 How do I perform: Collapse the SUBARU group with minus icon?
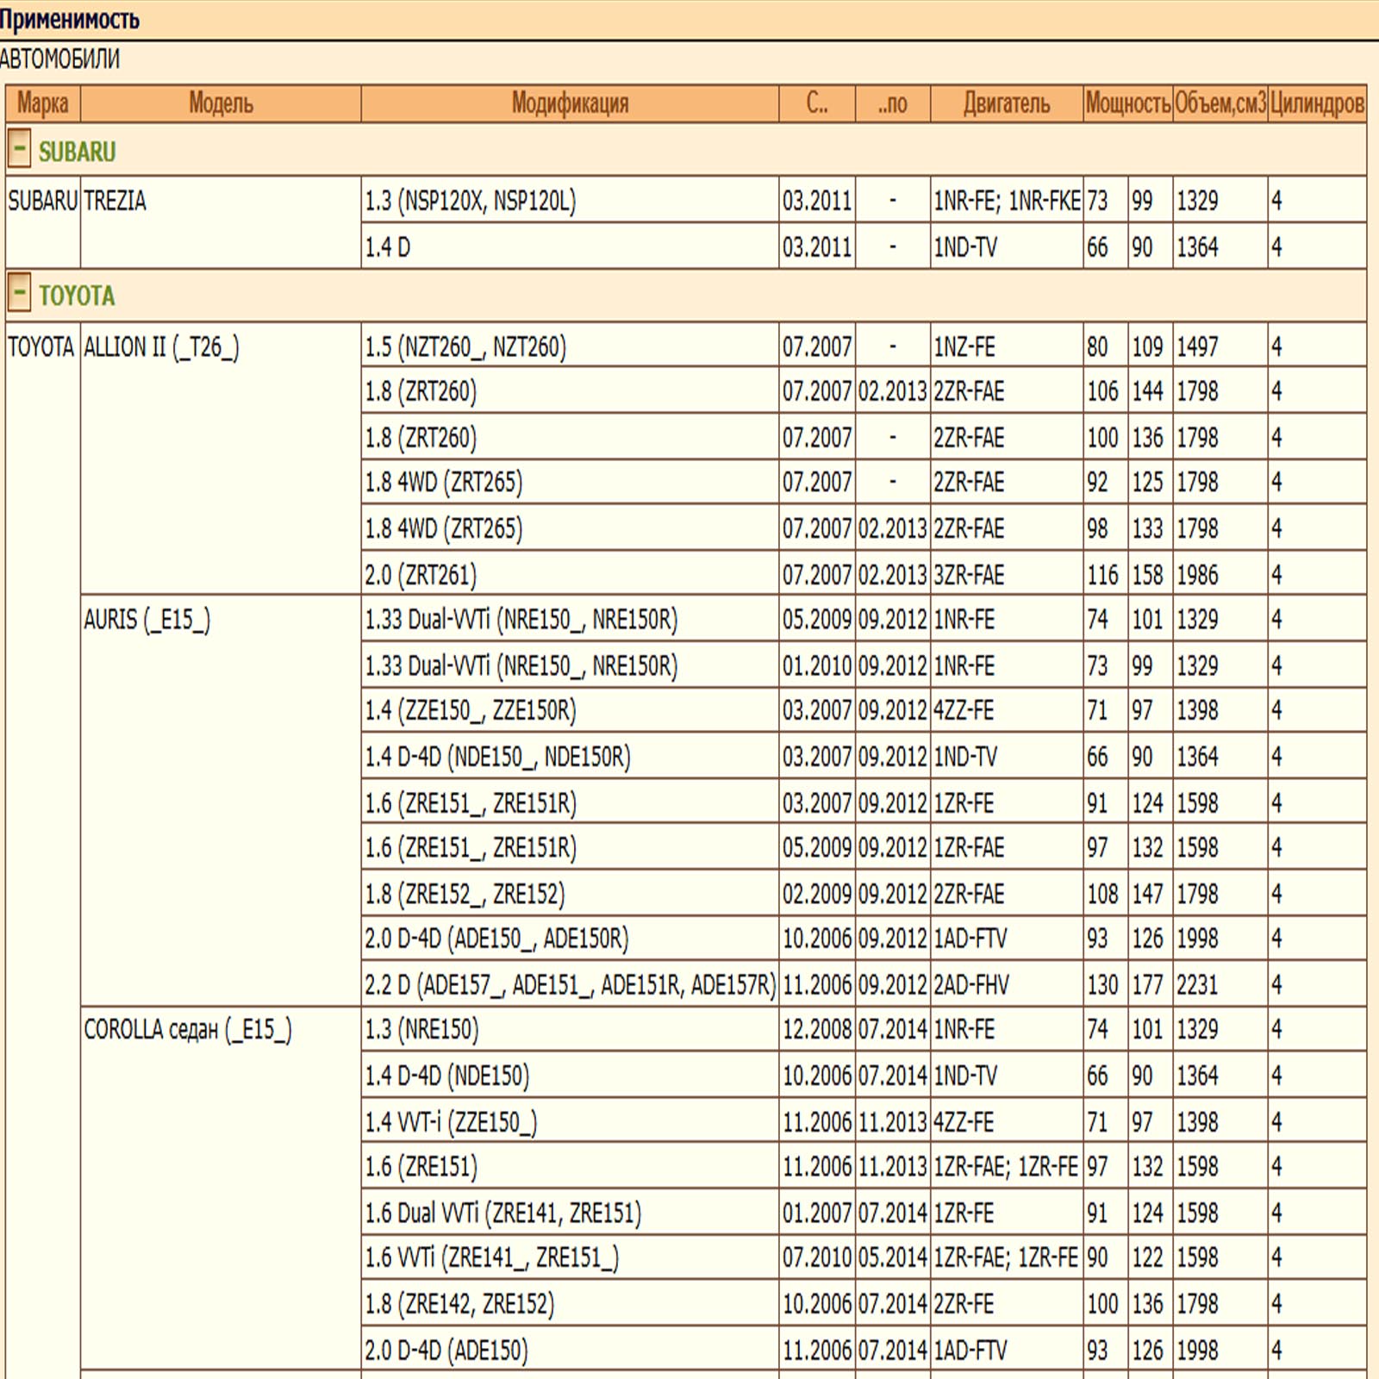tap(19, 149)
